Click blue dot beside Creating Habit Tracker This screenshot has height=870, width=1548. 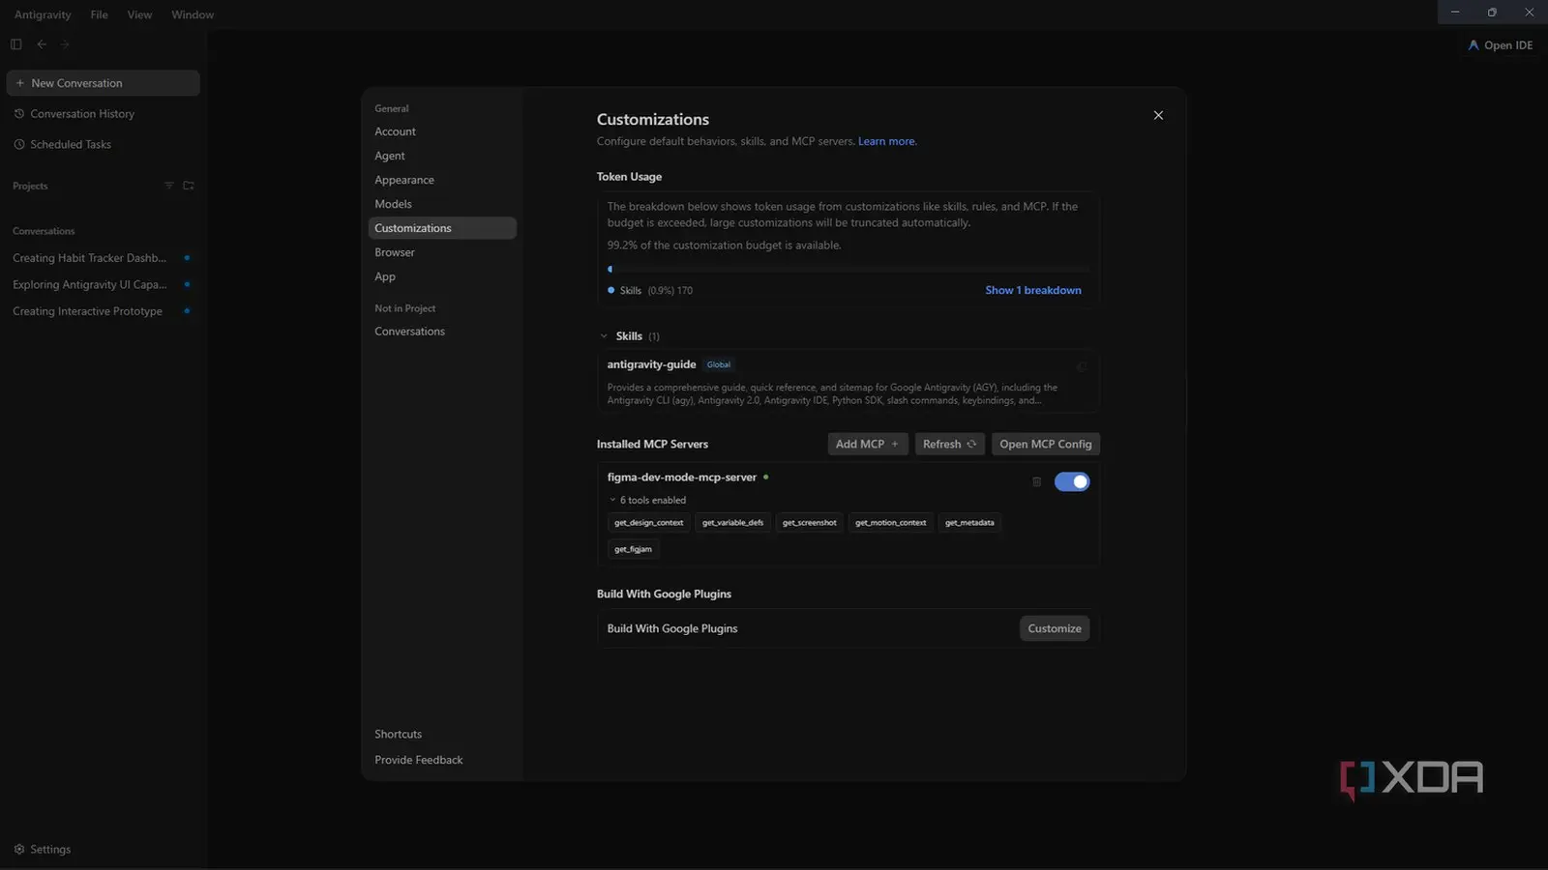coord(187,258)
